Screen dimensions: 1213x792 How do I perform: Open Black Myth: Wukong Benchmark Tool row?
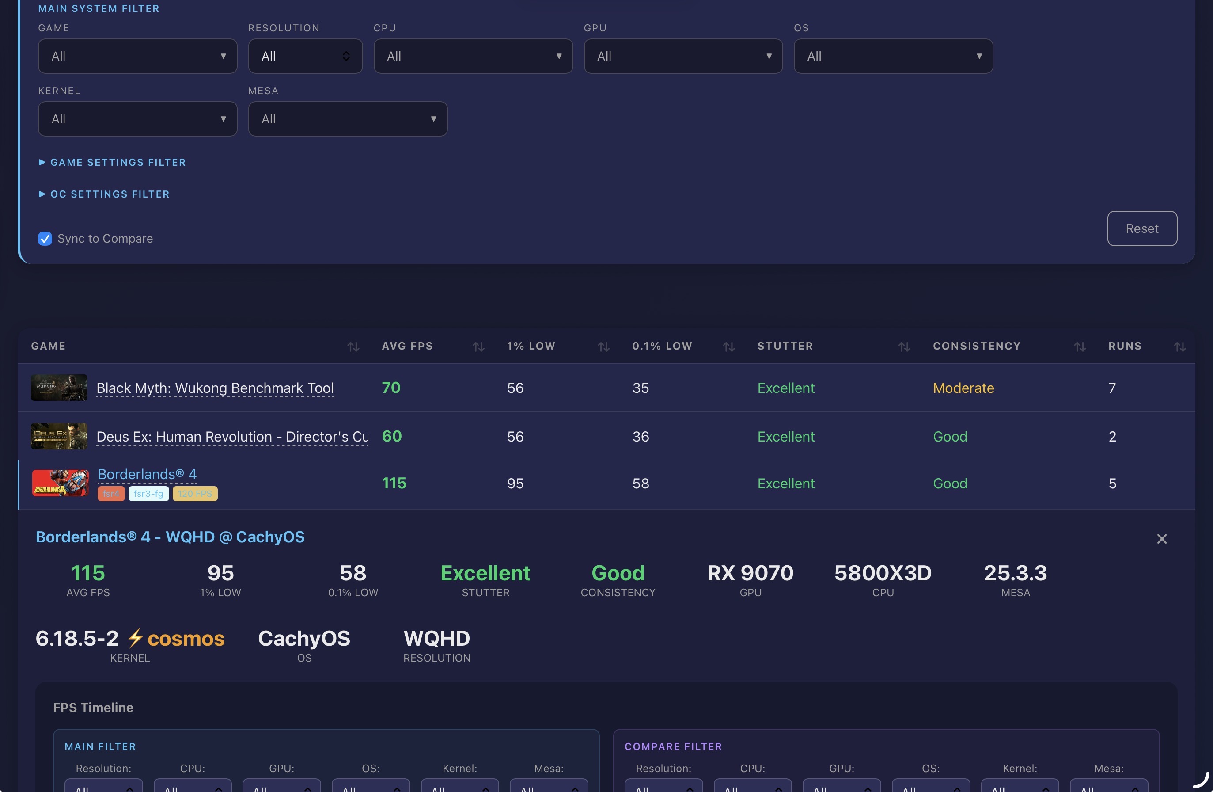tap(215, 388)
